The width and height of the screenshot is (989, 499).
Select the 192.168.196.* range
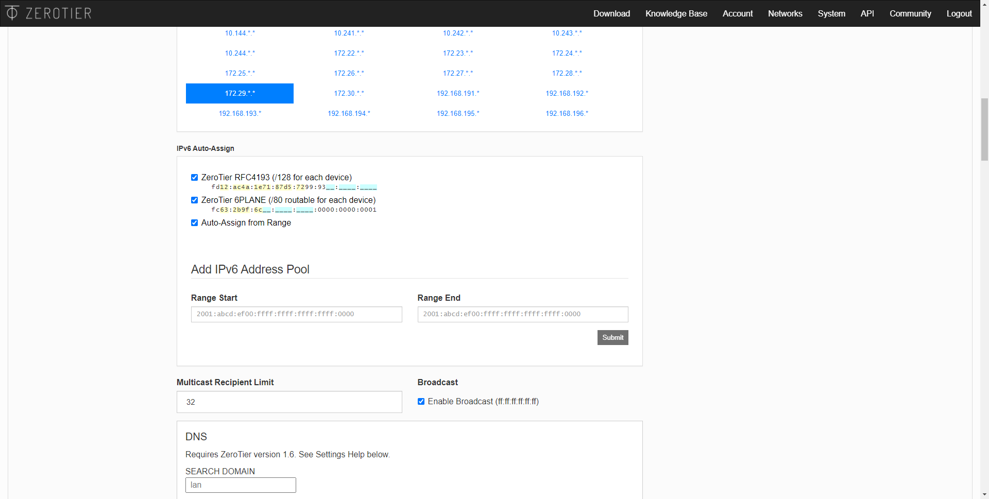pos(567,113)
